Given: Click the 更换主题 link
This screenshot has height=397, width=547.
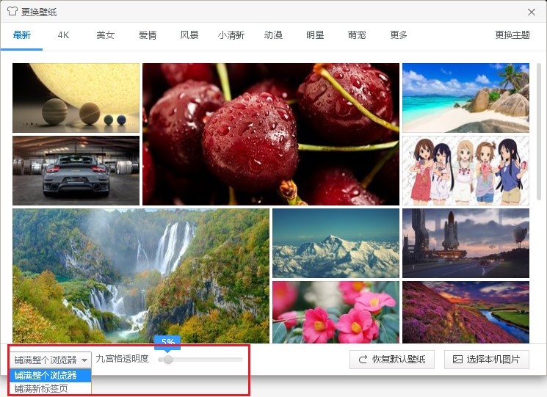Looking at the screenshot, I should click(512, 35).
